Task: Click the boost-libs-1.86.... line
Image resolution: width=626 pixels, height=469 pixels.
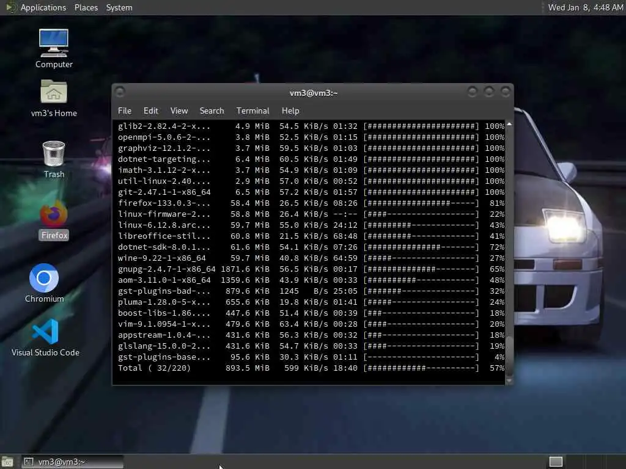Action: 311,313
